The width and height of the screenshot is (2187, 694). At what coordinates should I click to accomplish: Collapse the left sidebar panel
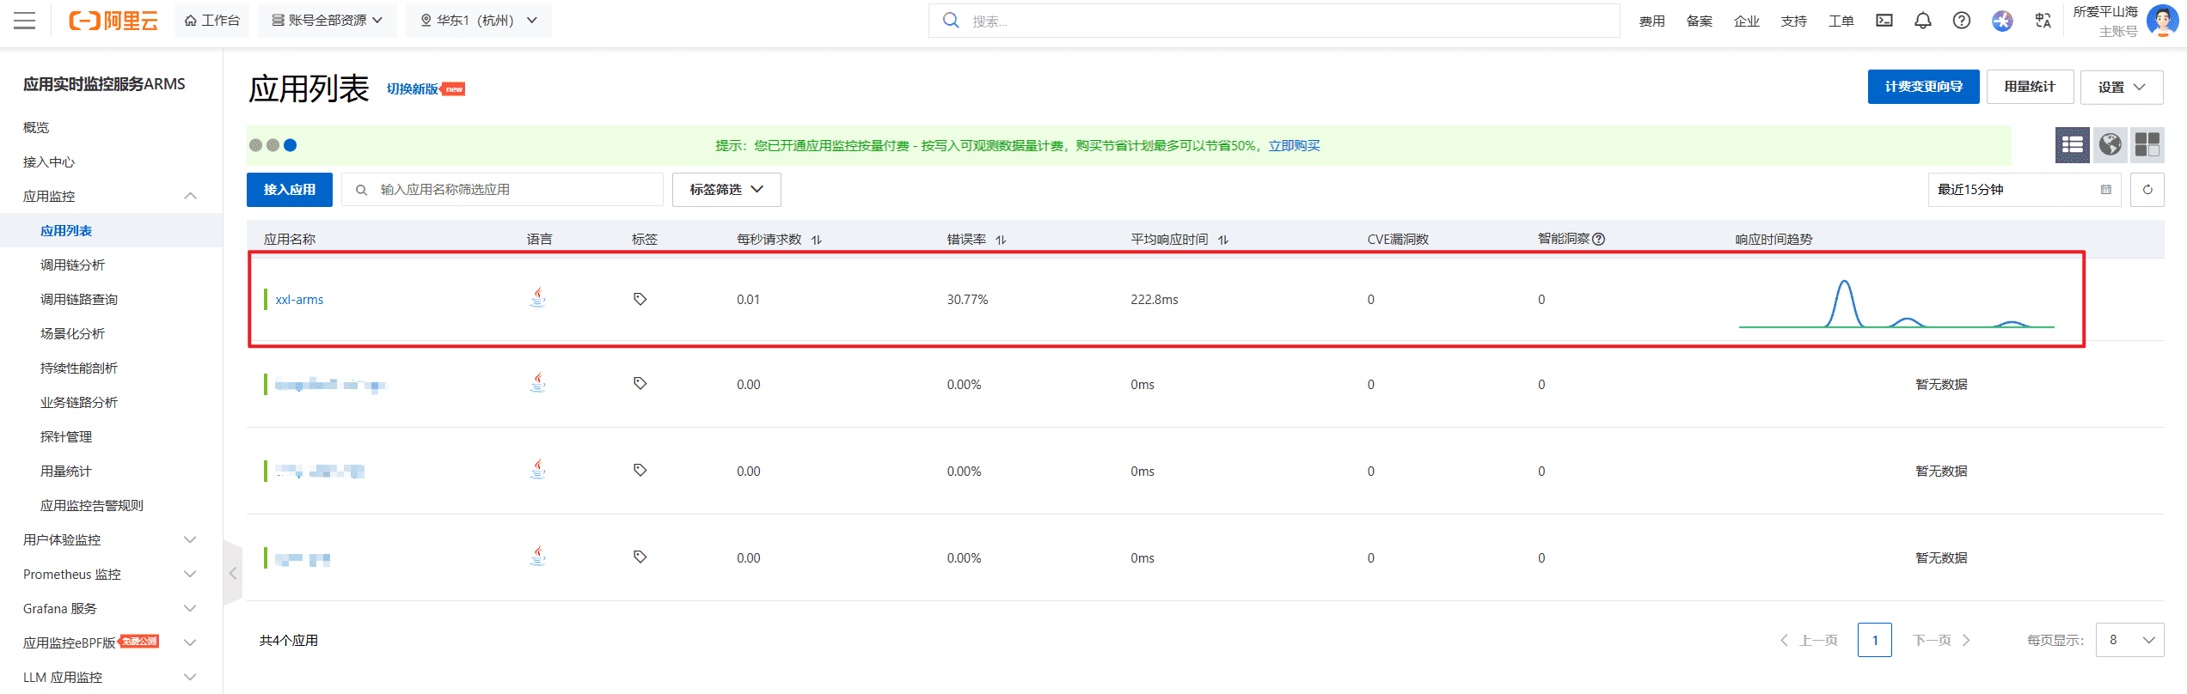point(232,573)
